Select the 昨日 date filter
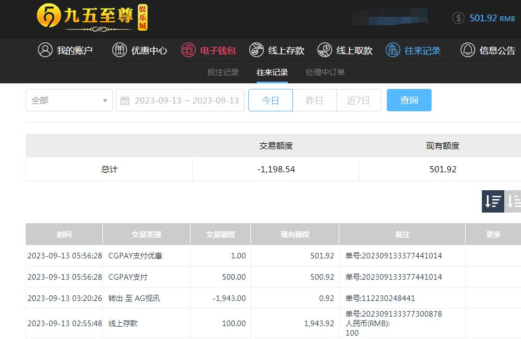Viewport: 521px width, 339px height. click(315, 100)
